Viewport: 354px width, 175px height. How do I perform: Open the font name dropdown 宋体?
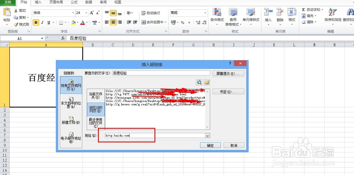73,13
